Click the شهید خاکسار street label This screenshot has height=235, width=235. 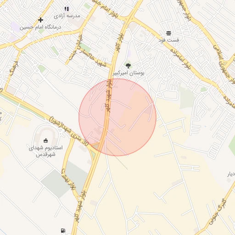[93, 57]
